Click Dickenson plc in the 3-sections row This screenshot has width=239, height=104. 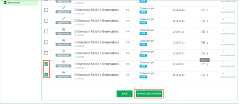click(147, 52)
